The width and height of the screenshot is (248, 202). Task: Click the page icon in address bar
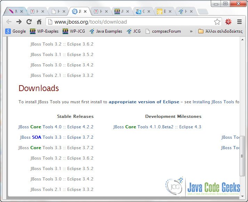coord(50,22)
